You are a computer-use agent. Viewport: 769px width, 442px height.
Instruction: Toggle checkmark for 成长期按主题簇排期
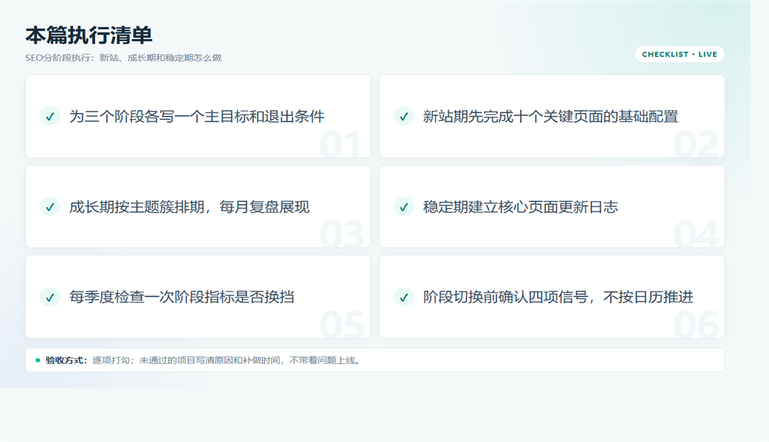(x=49, y=206)
